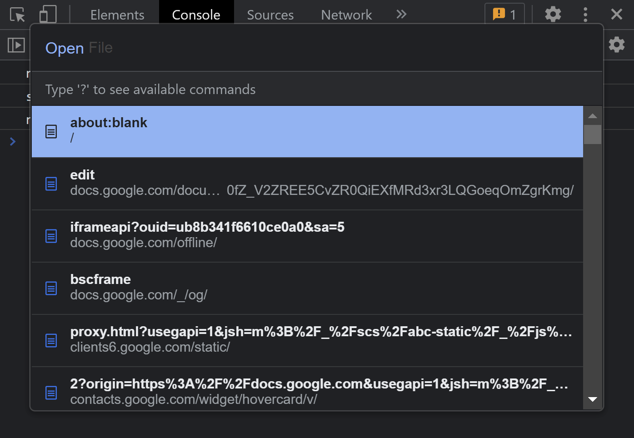634x438 pixels.
Task: Click the warning issues counter badge
Action: pos(504,14)
